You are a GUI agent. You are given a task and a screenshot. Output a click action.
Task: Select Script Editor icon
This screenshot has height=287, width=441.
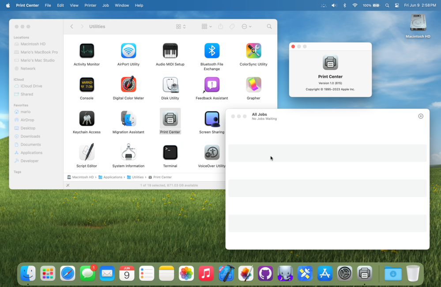point(87,153)
